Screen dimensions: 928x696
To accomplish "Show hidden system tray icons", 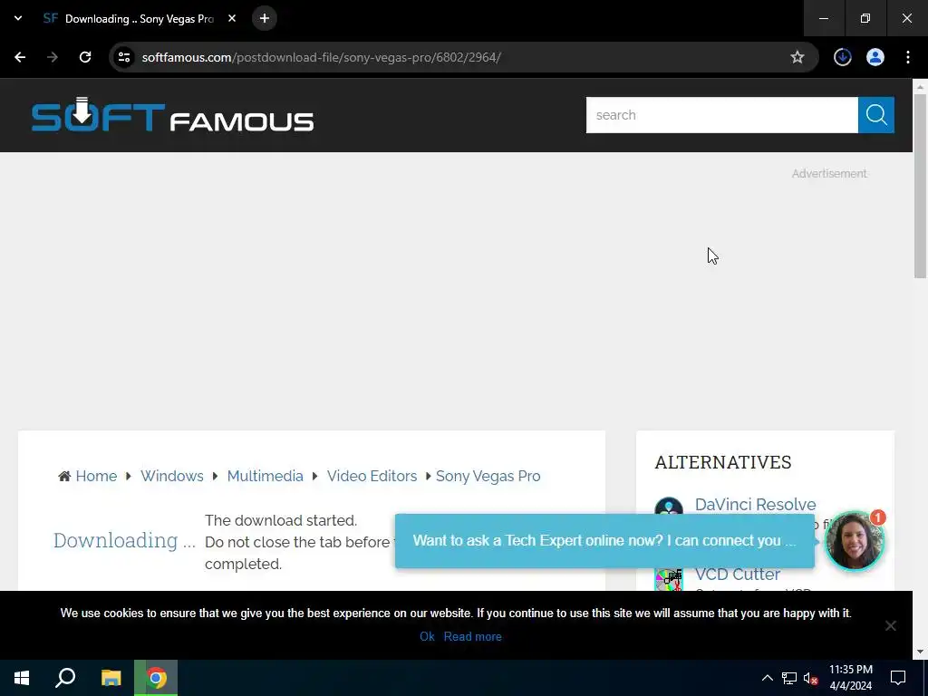I will point(767,678).
